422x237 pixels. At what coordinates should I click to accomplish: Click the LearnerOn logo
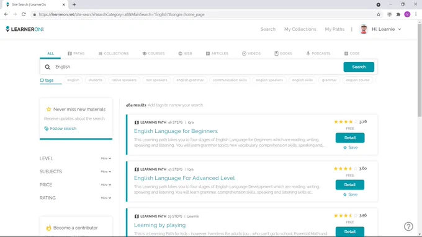coord(24,29)
